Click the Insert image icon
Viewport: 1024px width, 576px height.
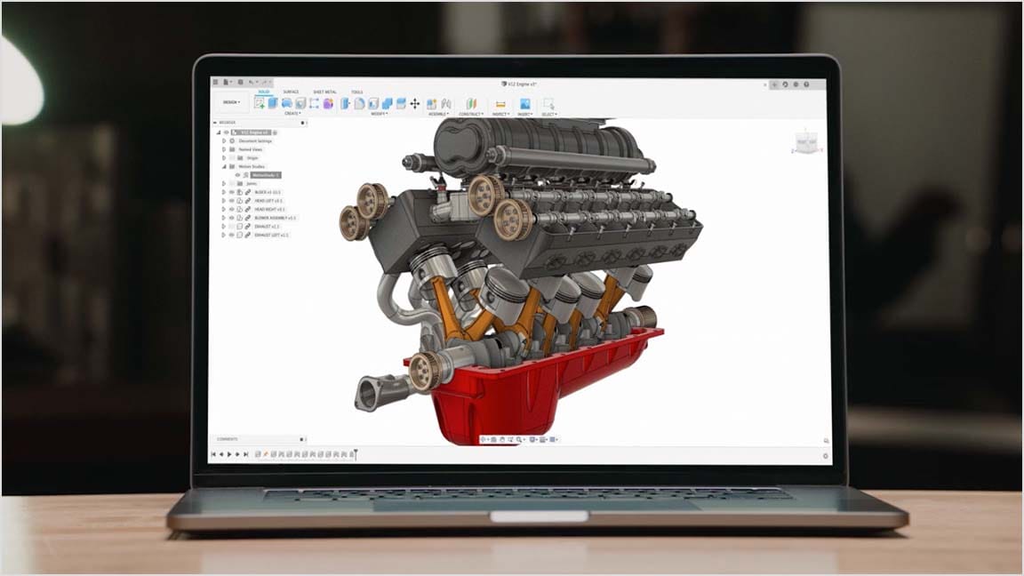click(x=525, y=104)
